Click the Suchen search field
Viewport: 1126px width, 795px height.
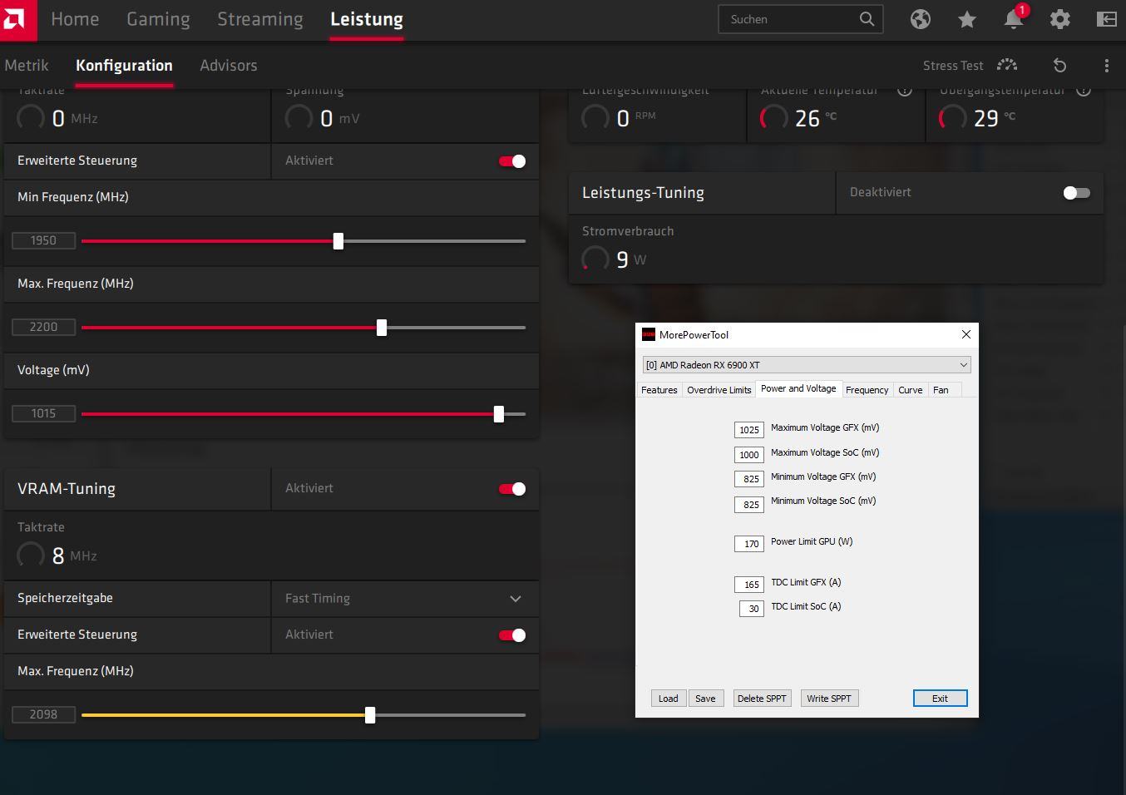click(801, 19)
